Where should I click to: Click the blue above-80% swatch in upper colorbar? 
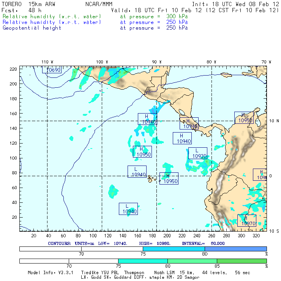(236, 249)
